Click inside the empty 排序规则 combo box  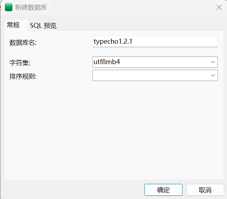click(x=148, y=75)
